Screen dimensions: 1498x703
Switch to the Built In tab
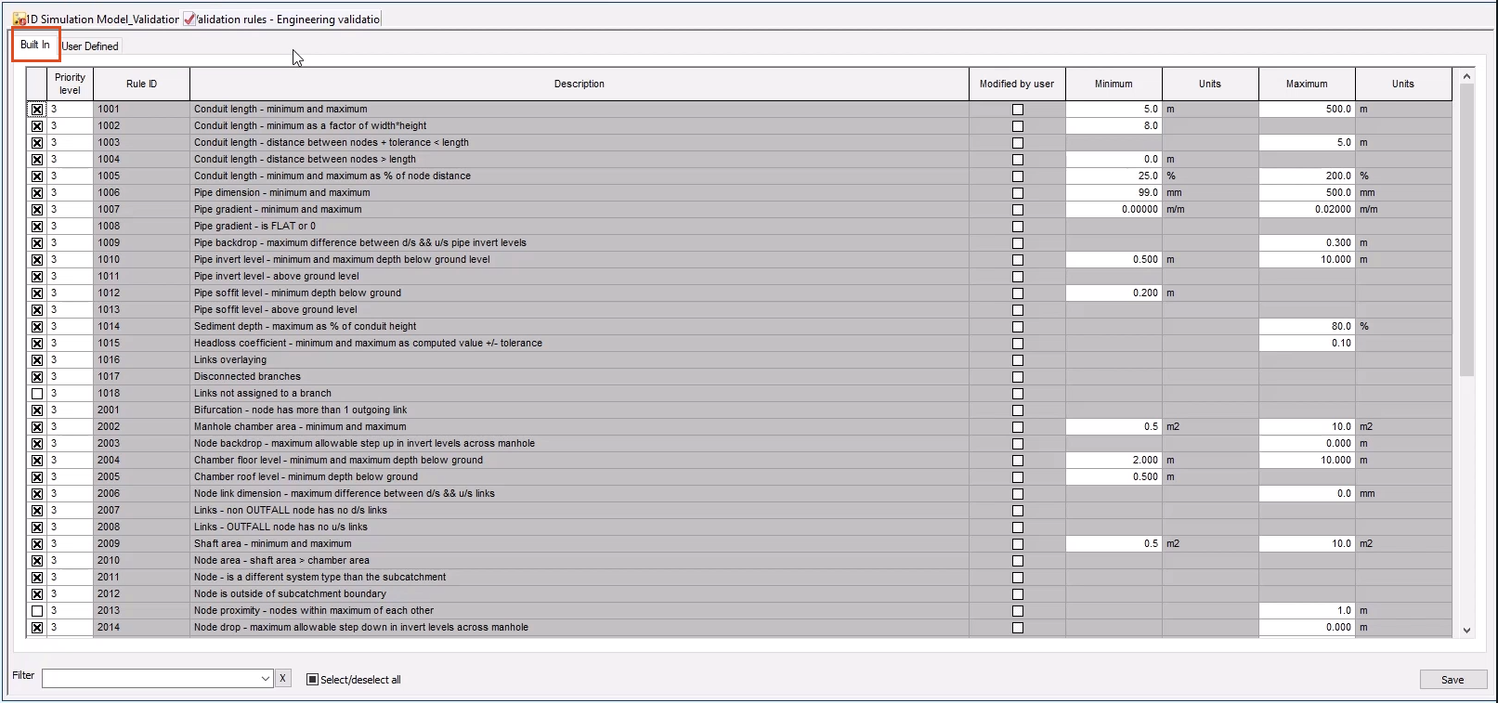coord(35,45)
